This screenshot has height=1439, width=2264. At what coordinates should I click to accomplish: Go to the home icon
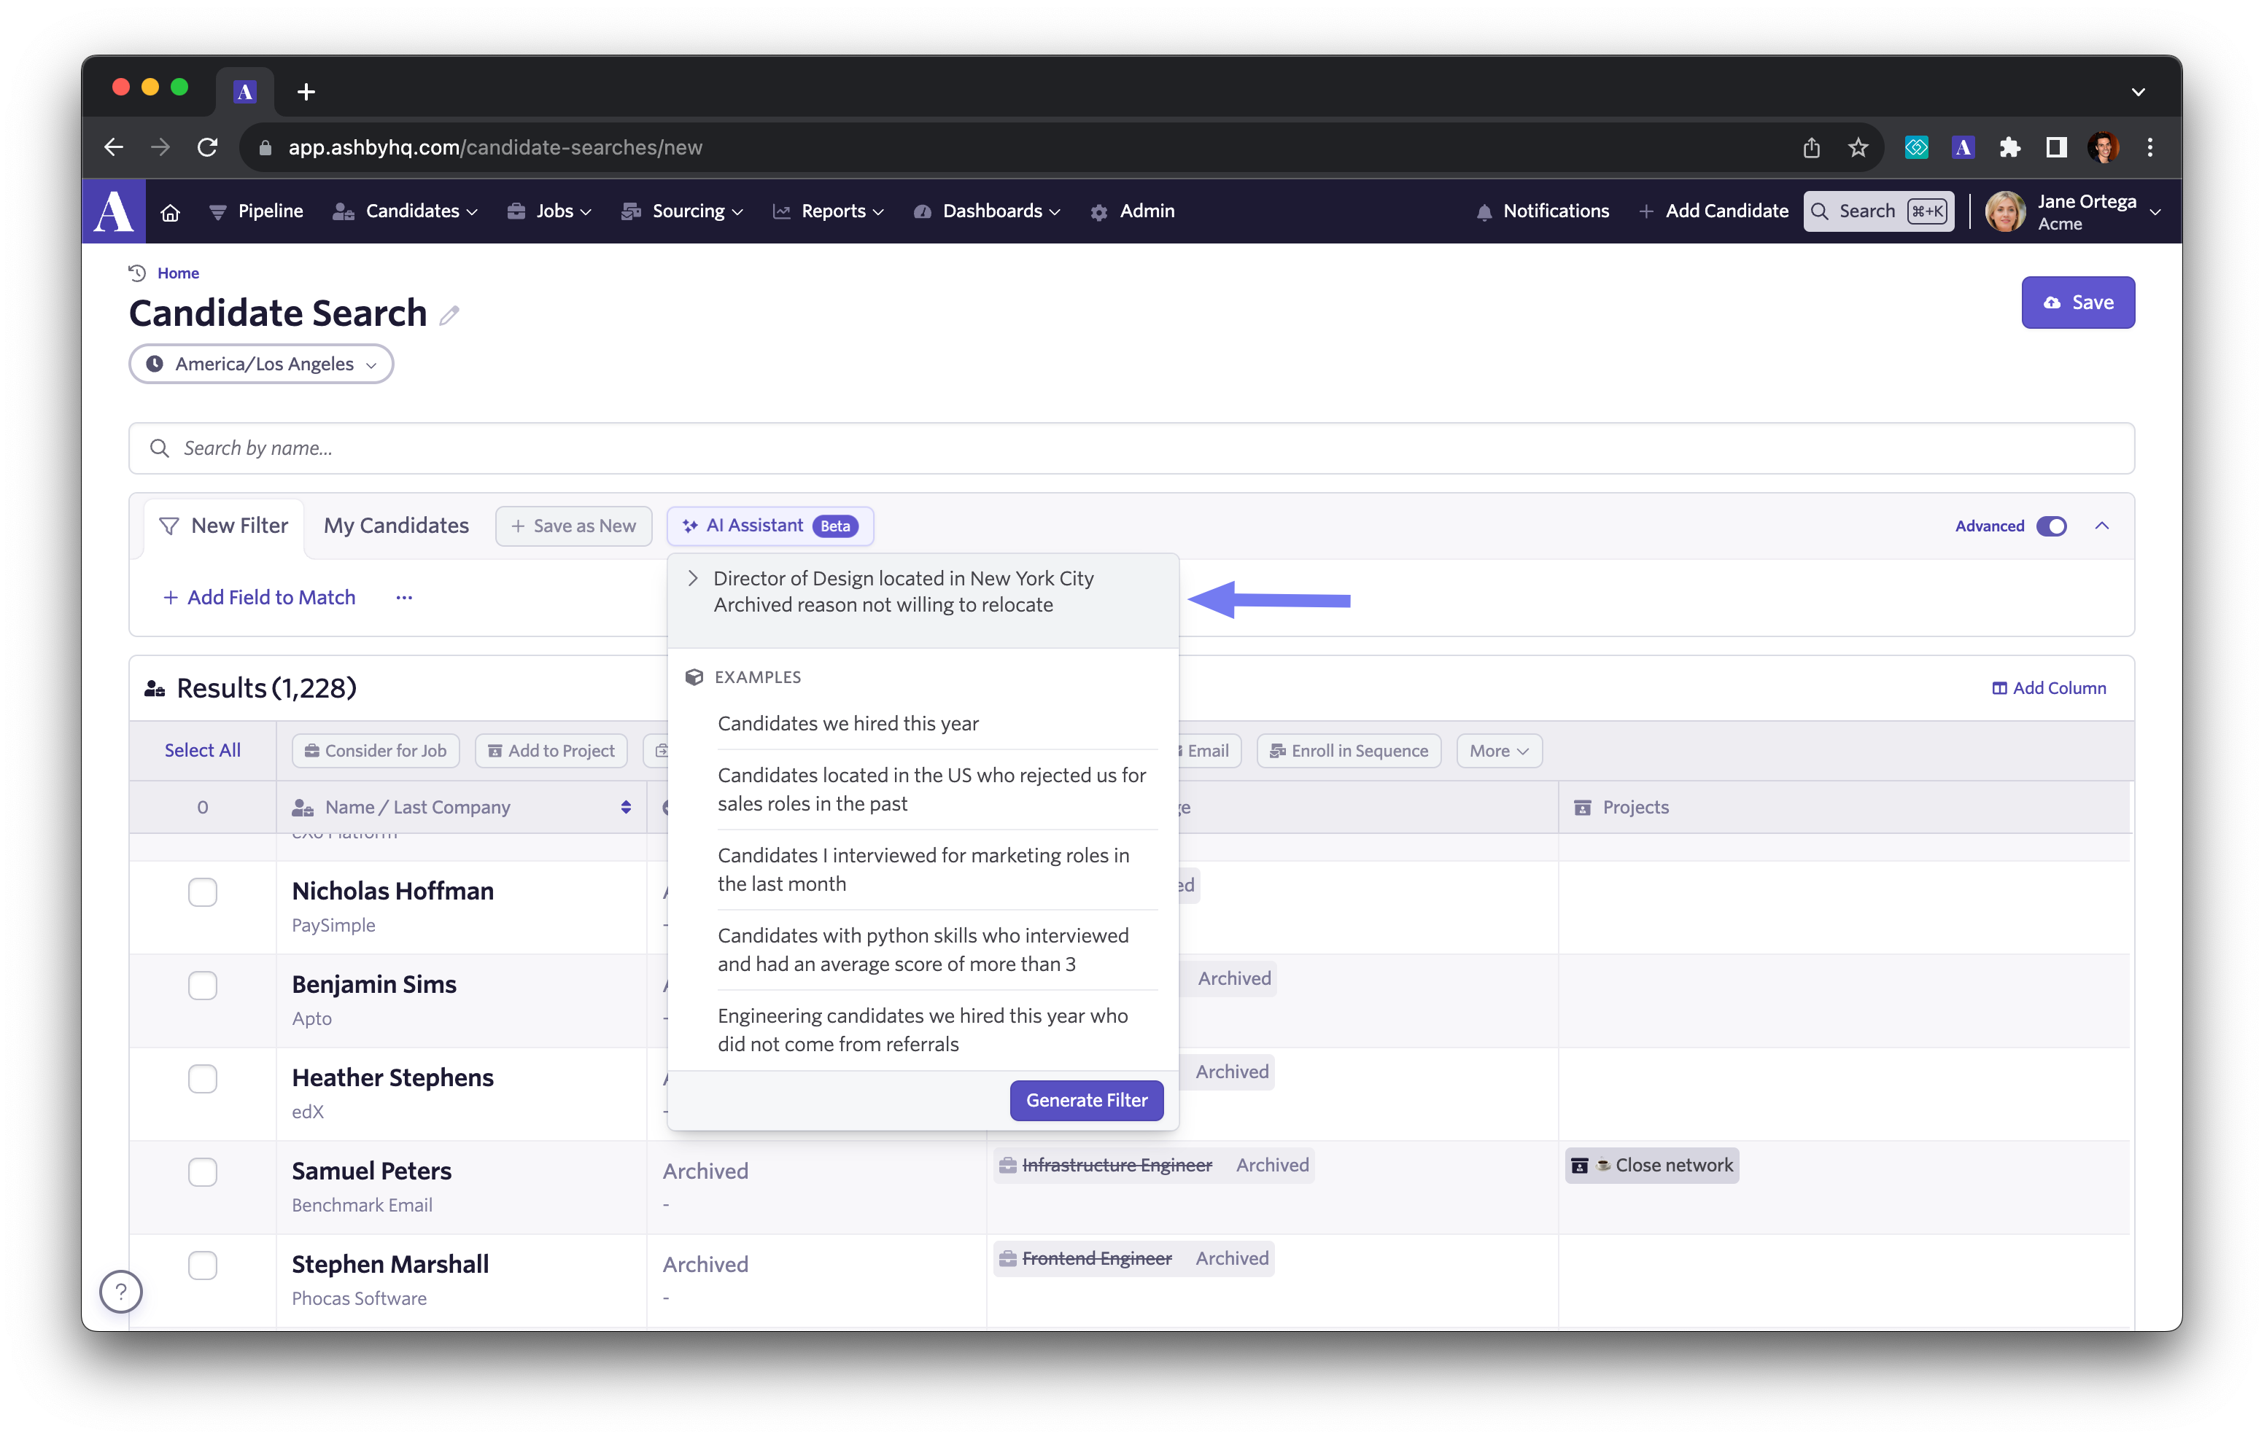(170, 212)
